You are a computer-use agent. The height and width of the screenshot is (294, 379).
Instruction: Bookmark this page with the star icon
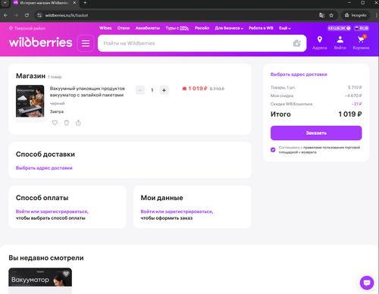pyautogui.click(x=331, y=15)
